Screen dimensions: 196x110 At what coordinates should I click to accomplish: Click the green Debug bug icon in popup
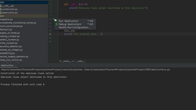[56, 24]
